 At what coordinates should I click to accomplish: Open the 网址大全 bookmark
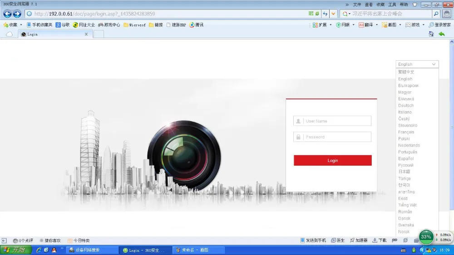click(84, 25)
